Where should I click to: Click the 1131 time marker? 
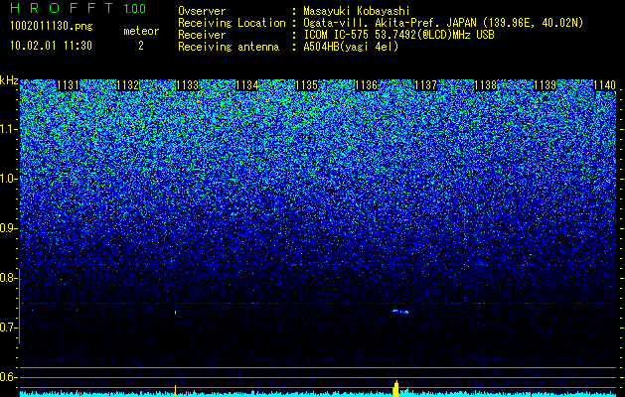[x=69, y=85]
